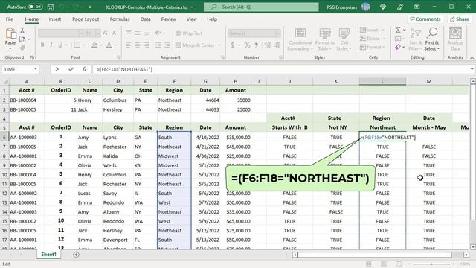Open Cell Styles gallery
The image size is (476, 268).
coord(344,39)
